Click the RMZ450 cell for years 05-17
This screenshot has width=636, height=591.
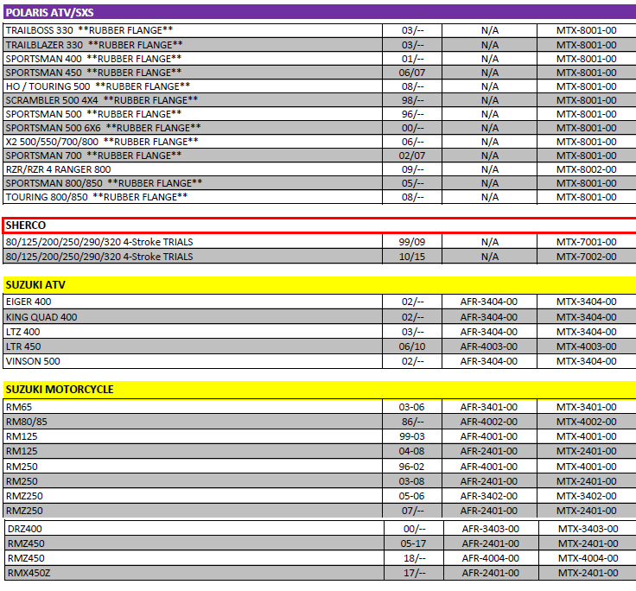[194, 543]
